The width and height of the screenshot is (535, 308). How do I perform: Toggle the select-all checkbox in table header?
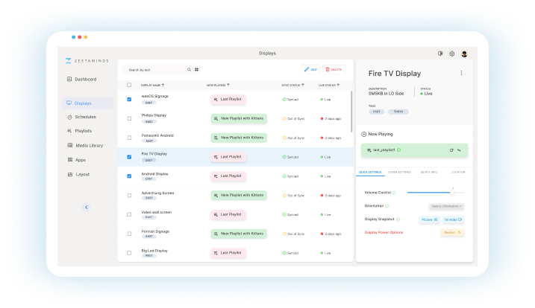click(129, 85)
